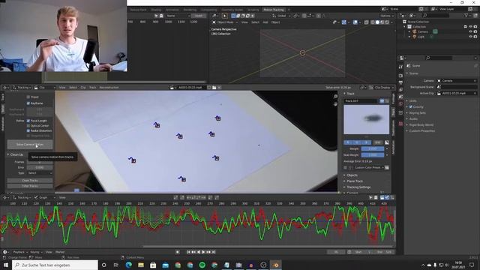Jump to the first frame
The width and height of the screenshot is (480, 270).
(x=188, y=252)
